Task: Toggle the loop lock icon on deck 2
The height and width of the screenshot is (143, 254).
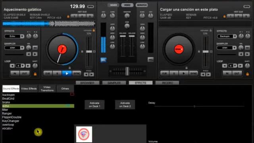Action: [x=248, y=74]
